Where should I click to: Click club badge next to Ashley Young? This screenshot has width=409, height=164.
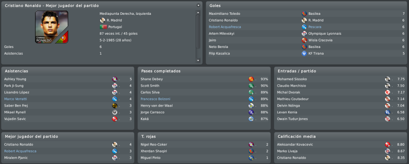pyautogui.click(x=115, y=79)
